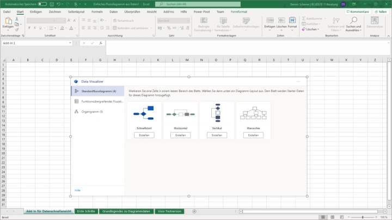392x220 pixels.
Task: Click the Undo arrow icon
Action: (x=58, y=4)
